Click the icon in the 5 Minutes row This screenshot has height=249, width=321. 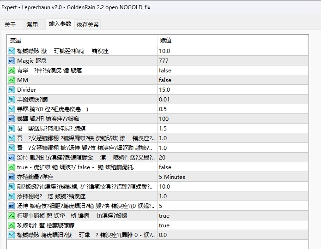[12, 177]
